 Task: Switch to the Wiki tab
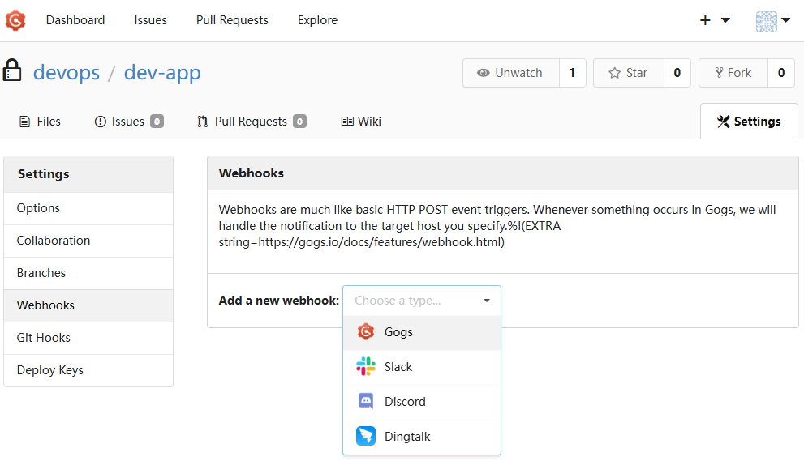click(x=361, y=122)
